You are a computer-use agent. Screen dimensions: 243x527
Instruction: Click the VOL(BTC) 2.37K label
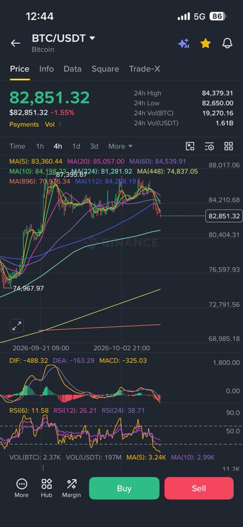coord(35,457)
